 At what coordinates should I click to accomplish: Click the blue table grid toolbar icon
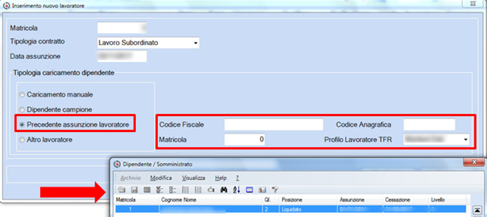249,189
